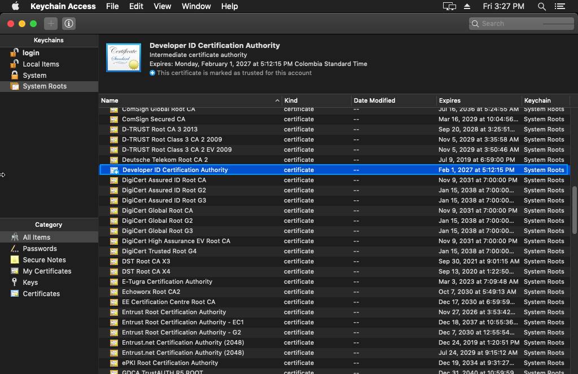Click the info button in toolbar

[69, 24]
